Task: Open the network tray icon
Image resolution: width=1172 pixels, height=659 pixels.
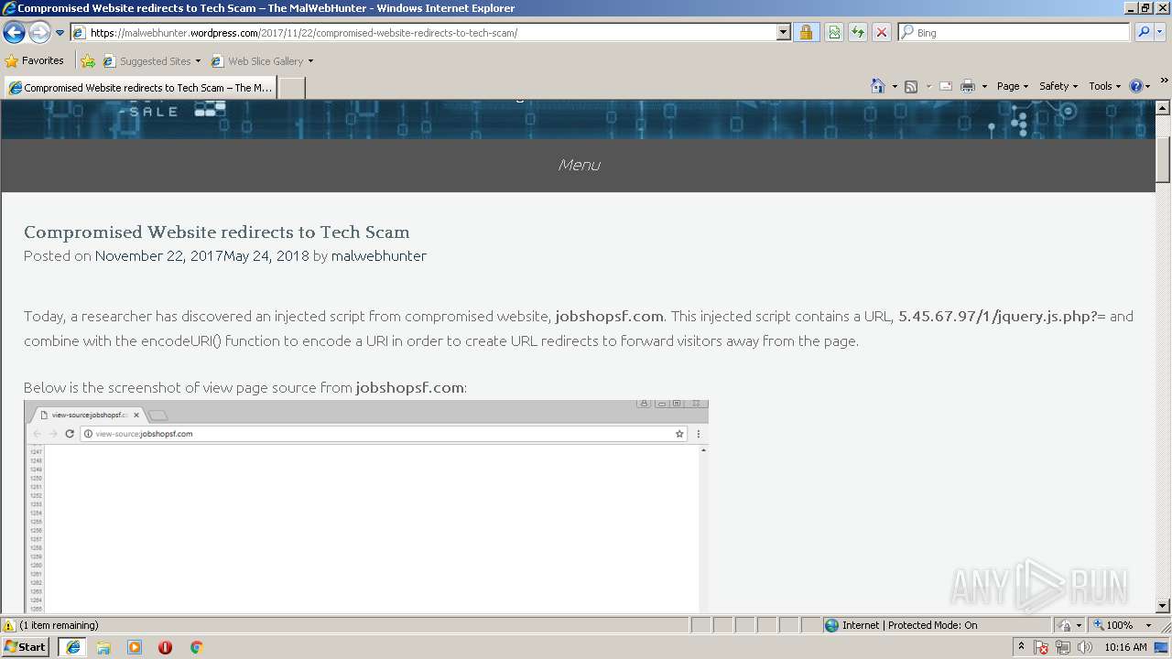Action: [x=1063, y=647]
